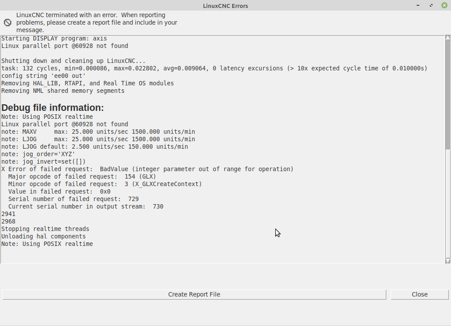Click 'Shutting down and cleaning up LinuxCNC...'

[x=74, y=61]
